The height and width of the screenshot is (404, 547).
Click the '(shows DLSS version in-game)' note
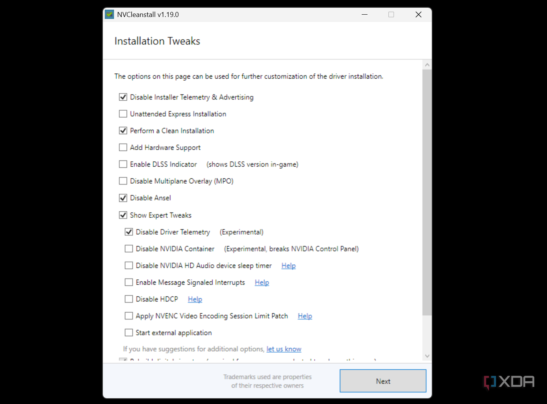point(252,164)
